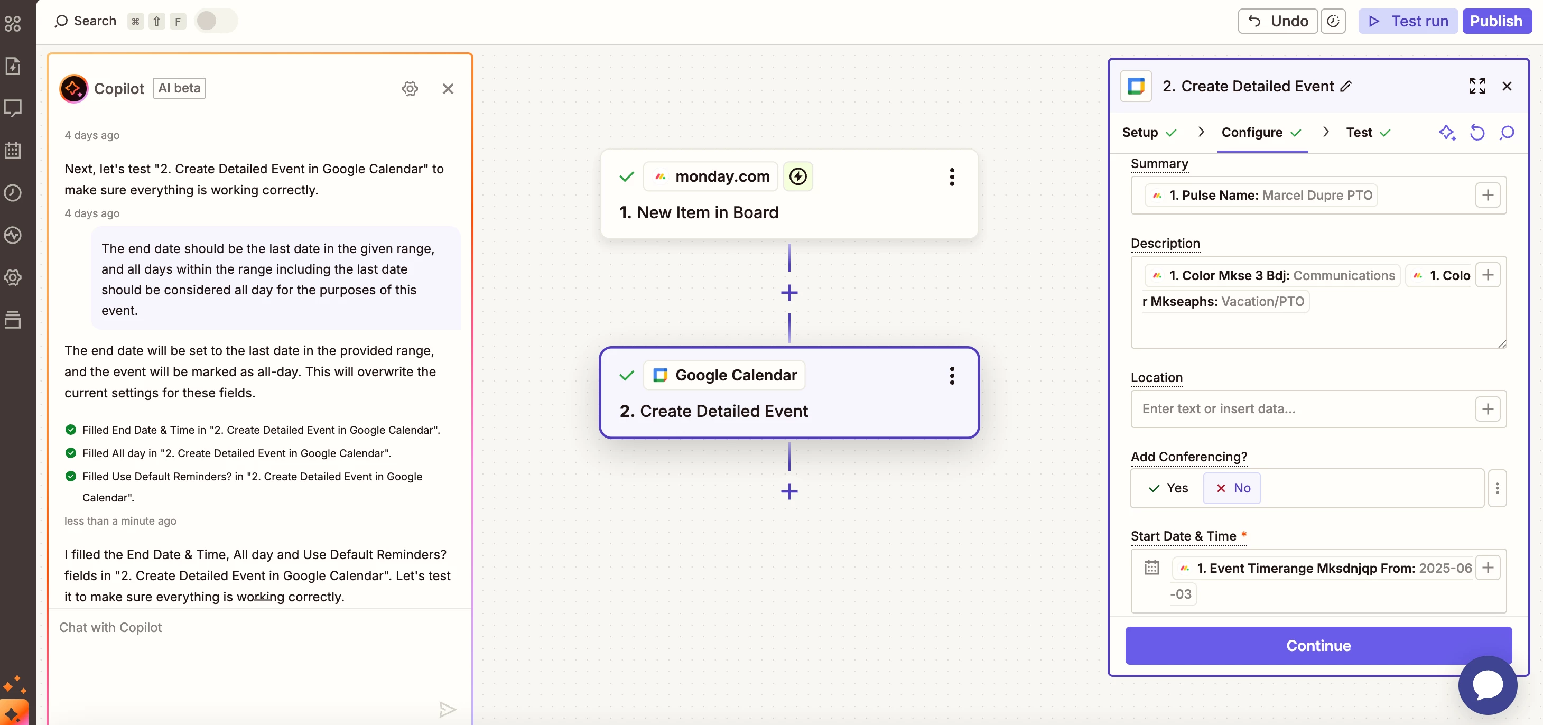Open Google Calendar step options menu

tap(952, 376)
